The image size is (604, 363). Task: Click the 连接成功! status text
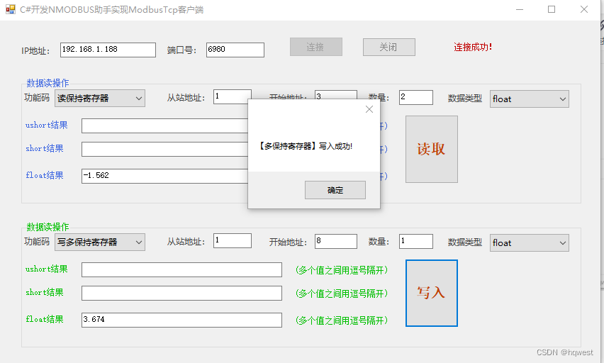[x=473, y=47]
